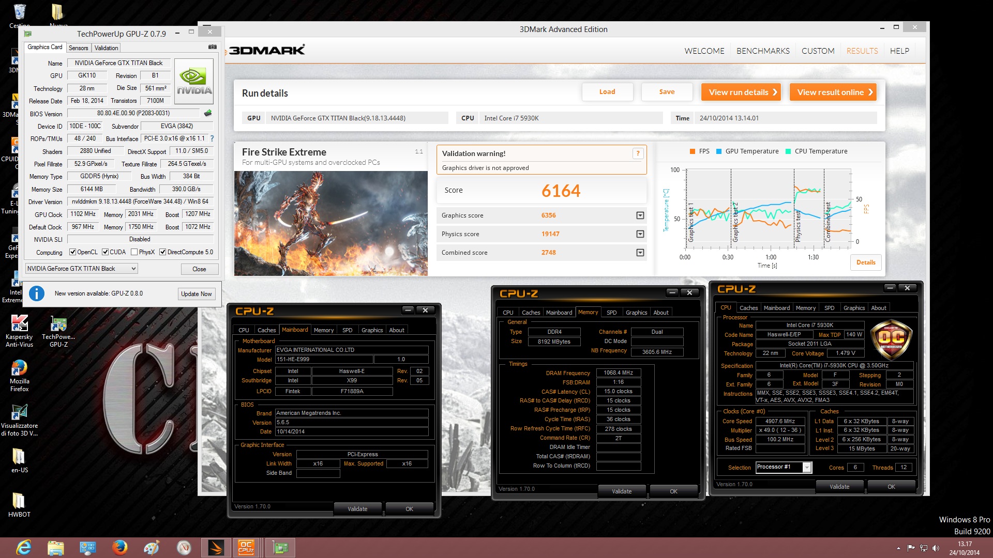Screen dimensions: 993x558
Task: Click View run details button
Action: (x=741, y=92)
